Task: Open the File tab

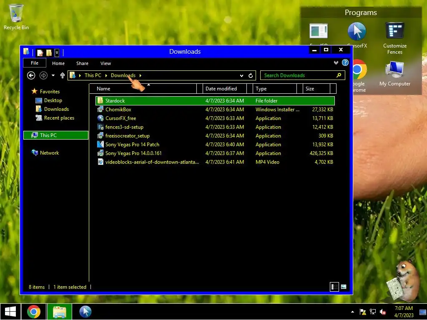Action: pyautogui.click(x=35, y=63)
